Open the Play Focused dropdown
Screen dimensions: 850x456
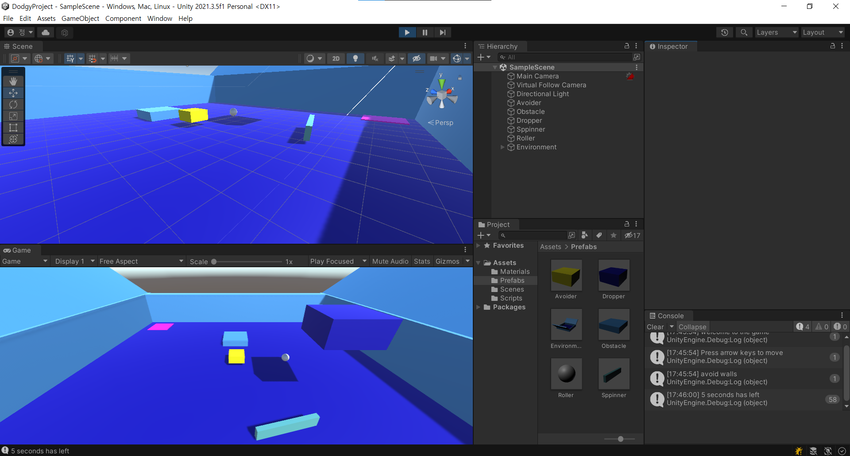point(338,261)
